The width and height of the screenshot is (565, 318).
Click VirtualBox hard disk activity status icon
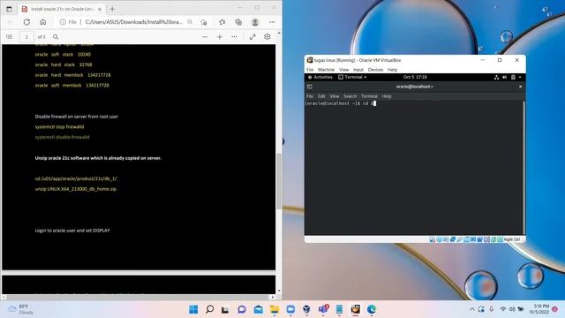click(432, 239)
